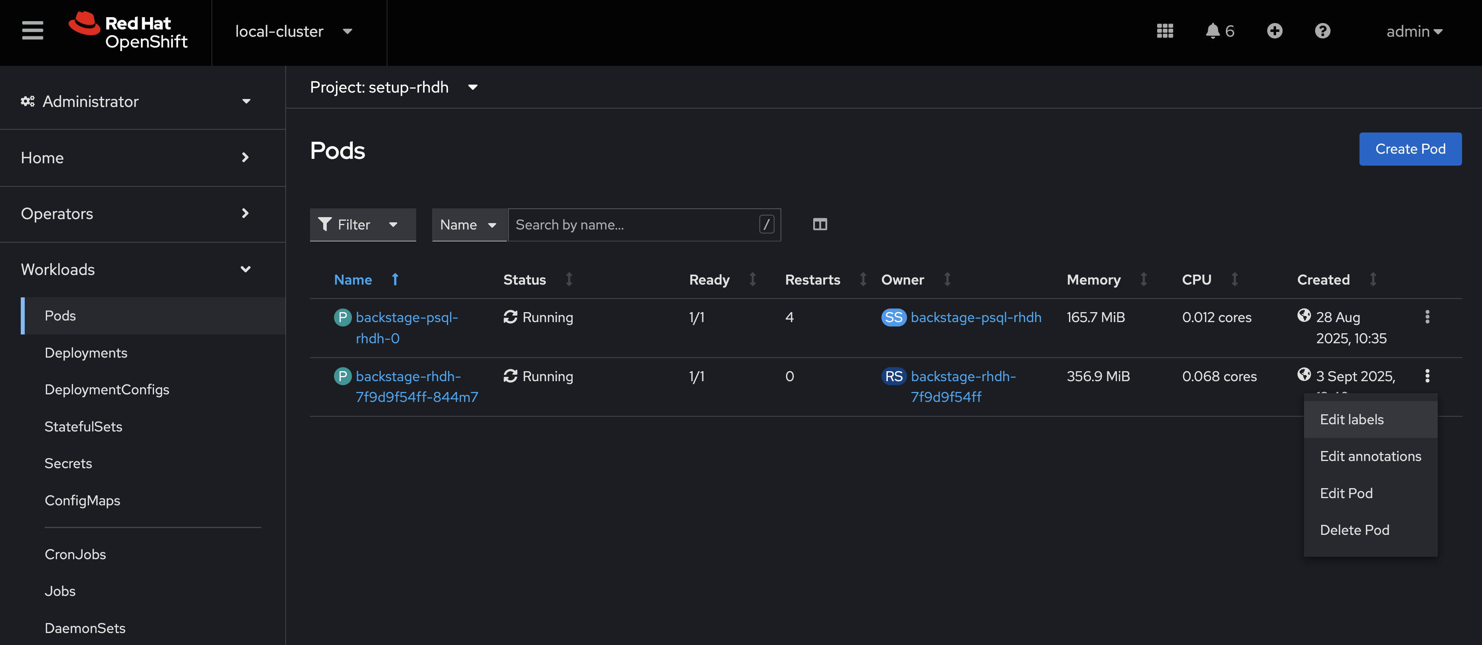Choose Edit Pod in the menu
The width and height of the screenshot is (1482, 645).
coord(1370,493)
